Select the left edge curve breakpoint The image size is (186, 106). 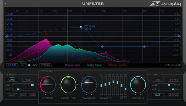tap(7, 36)
